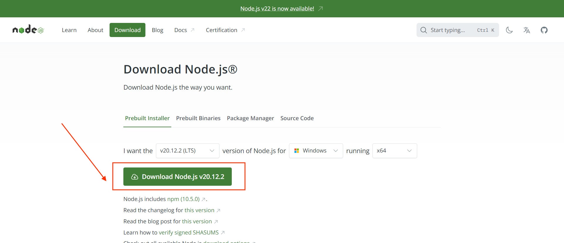Click arrow icon after blog post this version
This screenshot has height=243, width=564.
[x=216, y=222]
